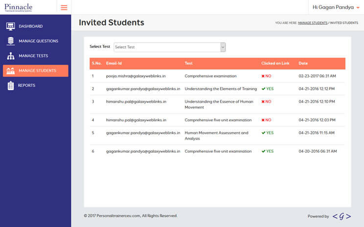Screen dimensions: 364x227
Task: Click the Manage Questions database icon
Action: [11, 41]
